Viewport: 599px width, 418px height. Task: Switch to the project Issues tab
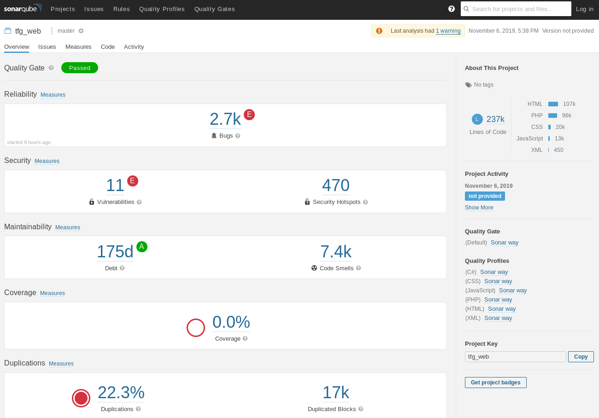pos(47,47)
